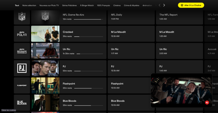This screenshot has width=218, height=113.
Task: Select the Animation tab
Action: coord(147,5)
